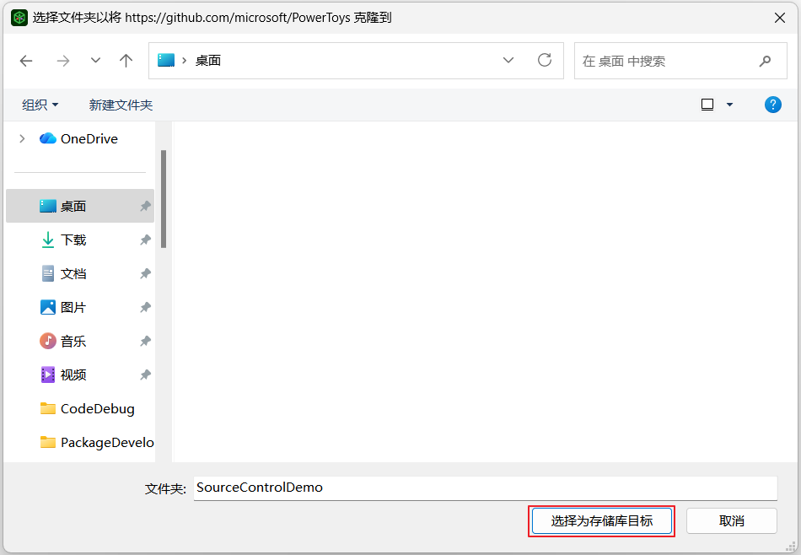801x555 pixels.
Task: Refresh the current folder view
Action: (x=545, y=61)
